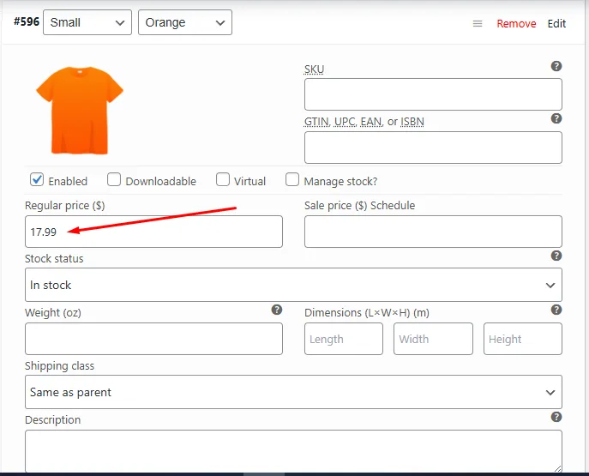Click the Schedule link beside Sale price
The width and height of the screenshot is (589, 476).
pos(393,206)
